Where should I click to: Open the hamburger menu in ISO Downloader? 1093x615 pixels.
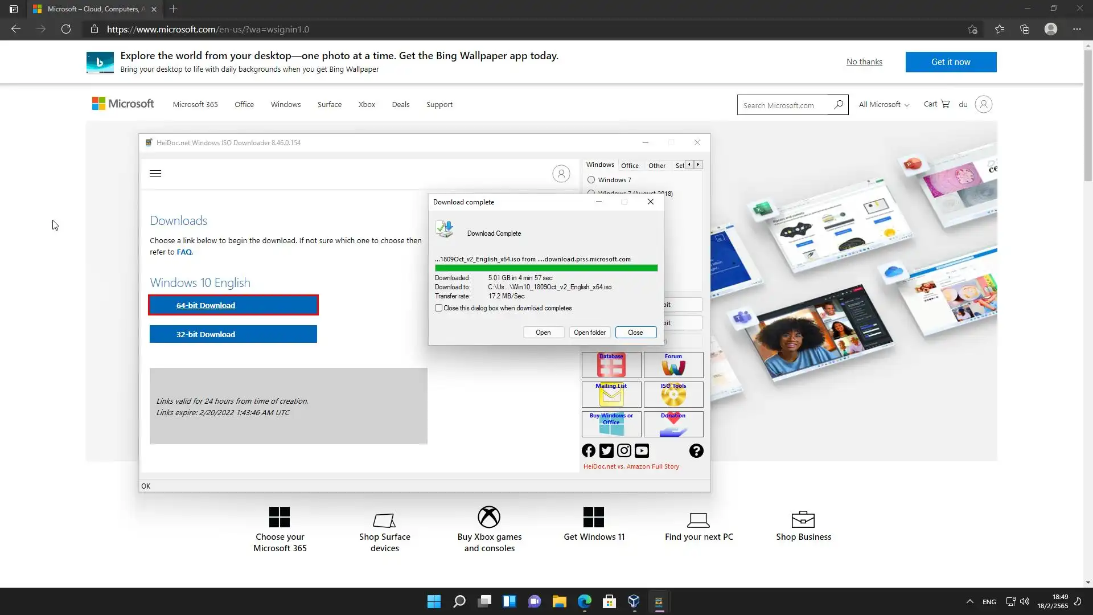(x=155, y=174)
